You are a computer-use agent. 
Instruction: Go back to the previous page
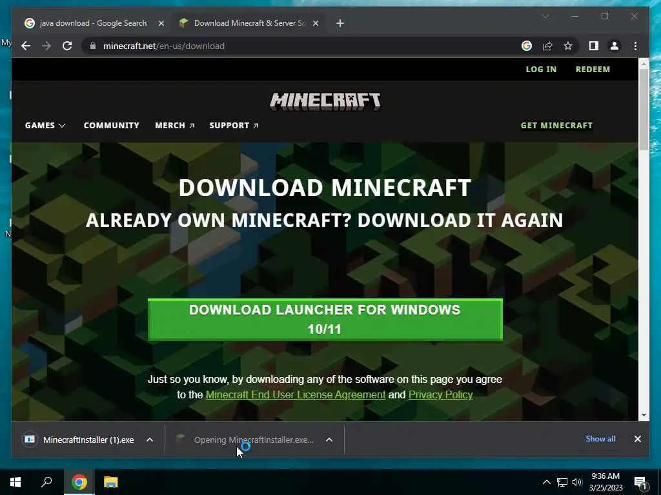(26, 46)
